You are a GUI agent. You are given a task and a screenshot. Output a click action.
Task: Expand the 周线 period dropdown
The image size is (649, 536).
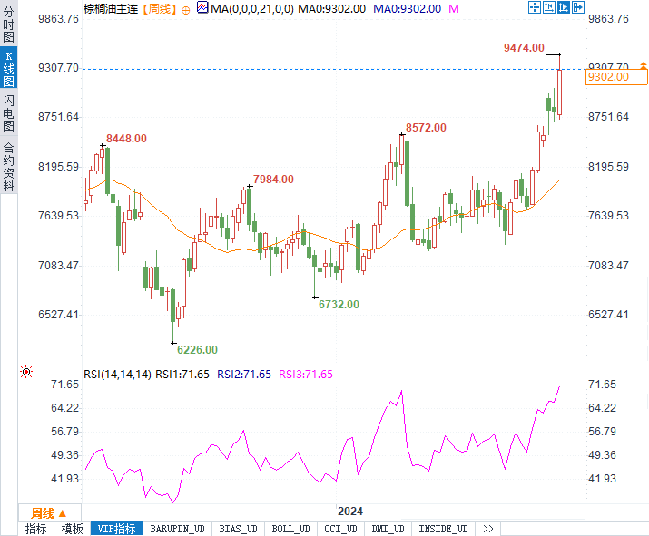point(49,512)
